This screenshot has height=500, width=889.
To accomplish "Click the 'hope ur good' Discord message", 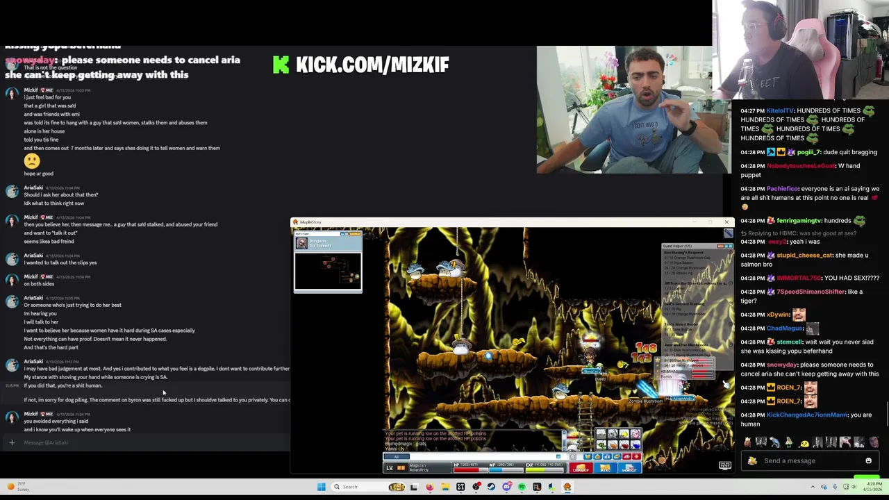I will 39,174.
